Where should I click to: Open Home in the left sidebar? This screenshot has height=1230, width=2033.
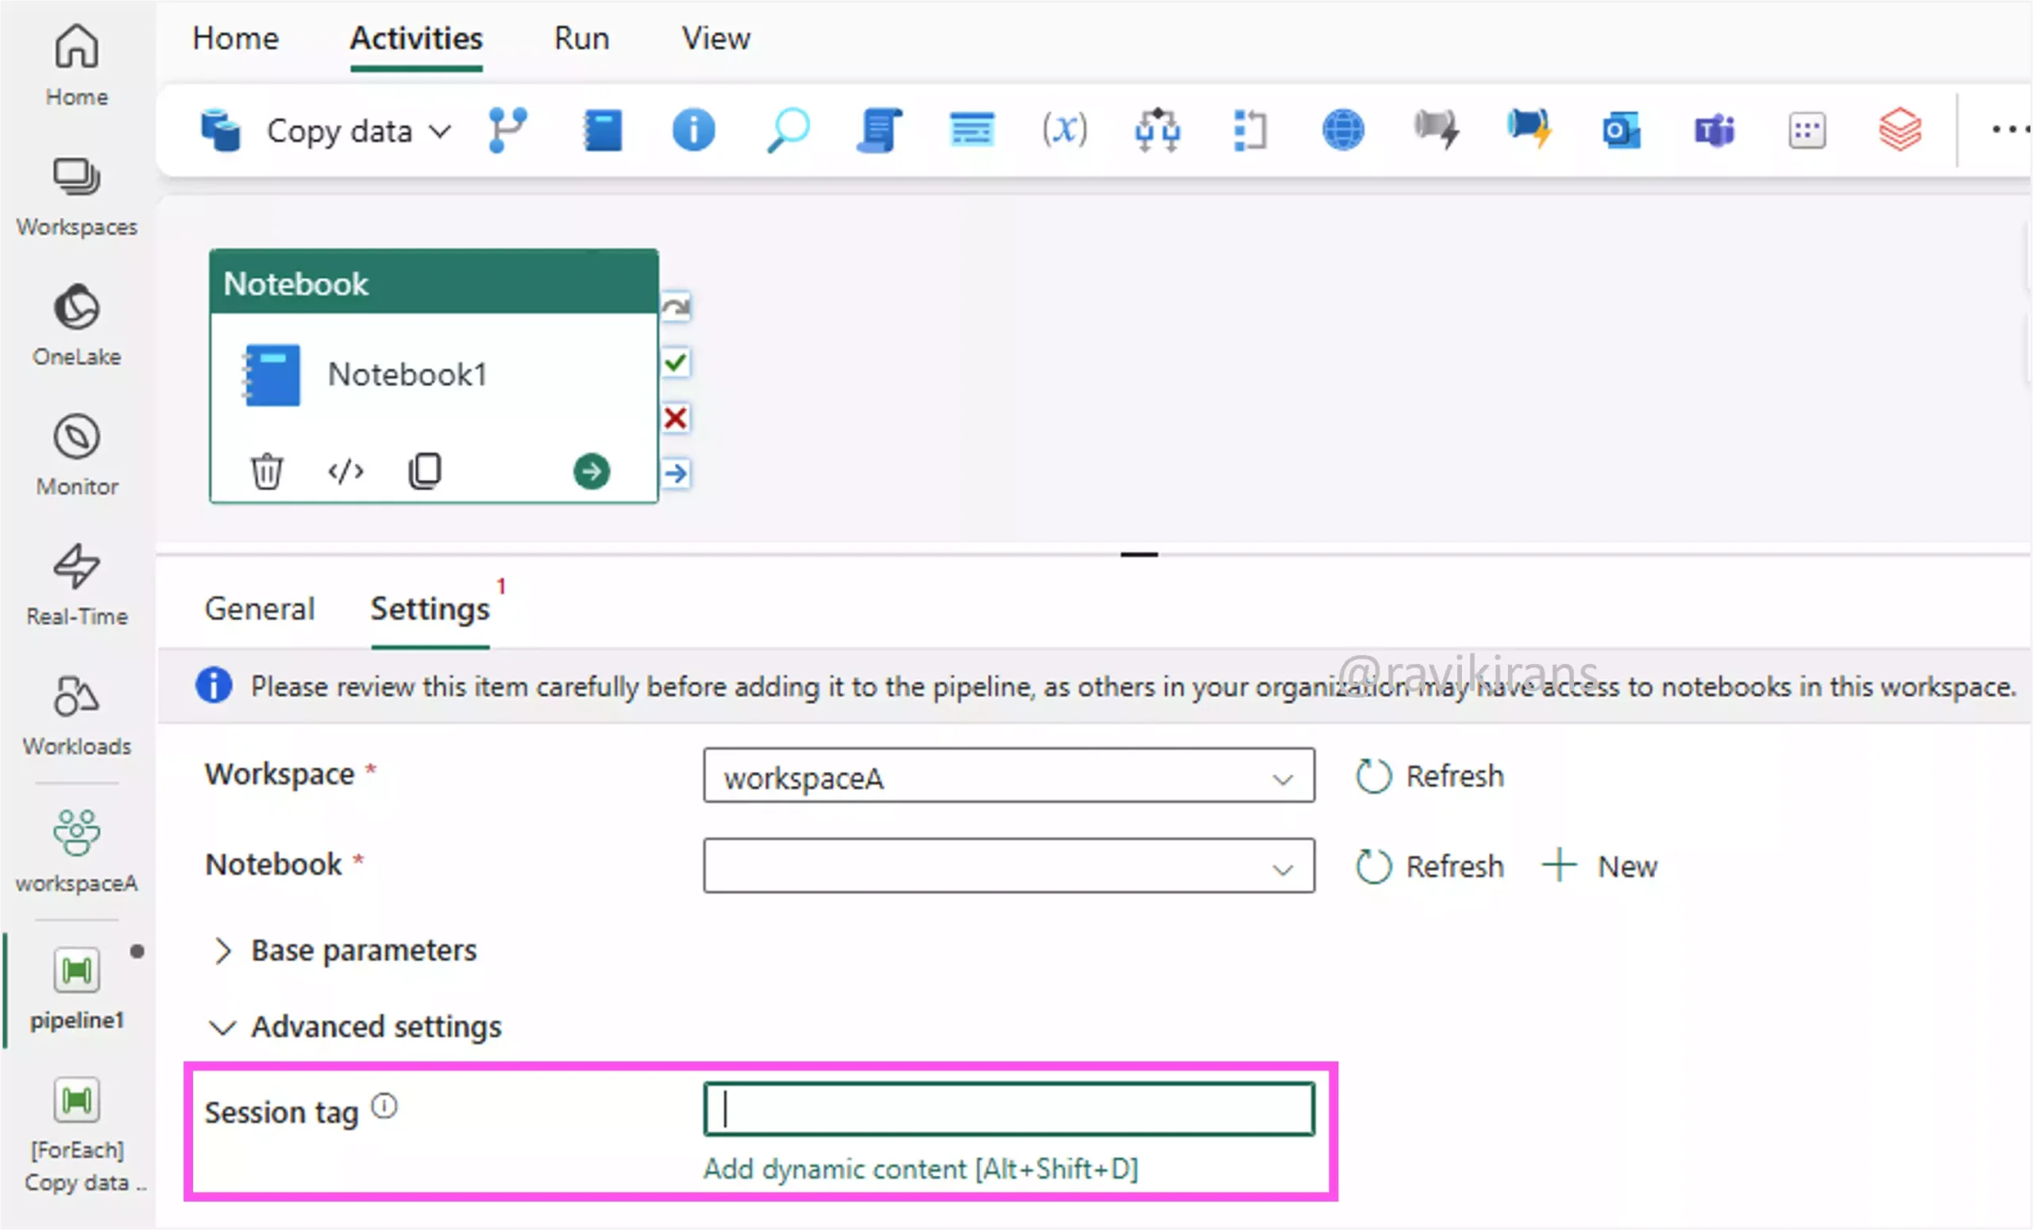(77, 64)
